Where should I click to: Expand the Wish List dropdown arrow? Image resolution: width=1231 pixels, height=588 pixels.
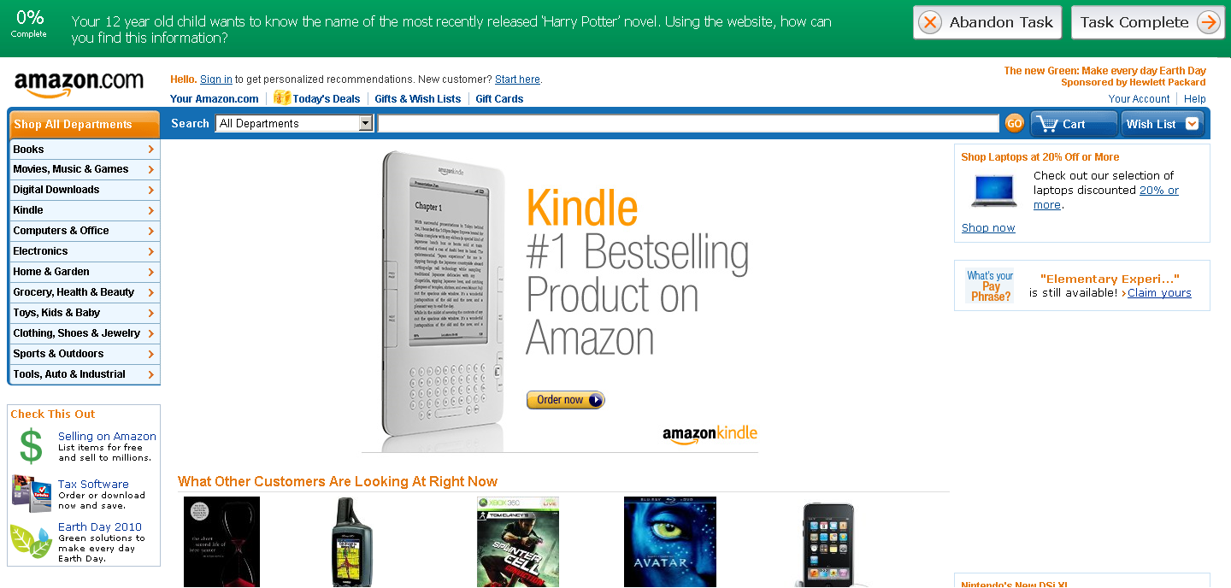coord(1192,124)
